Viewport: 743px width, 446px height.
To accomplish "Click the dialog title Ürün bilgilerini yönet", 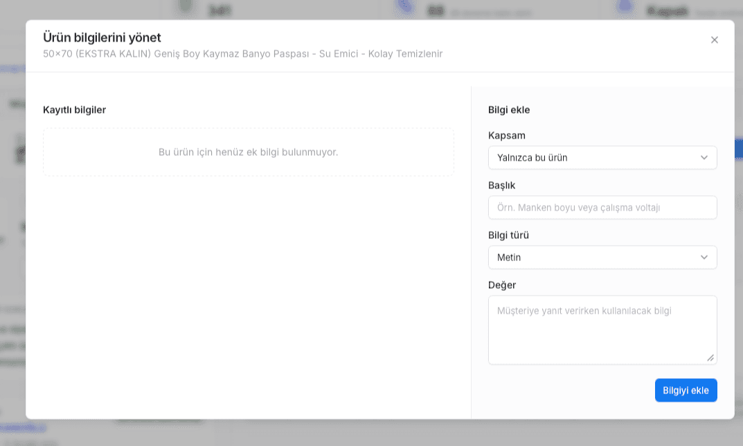I will [x=102, y=37].
